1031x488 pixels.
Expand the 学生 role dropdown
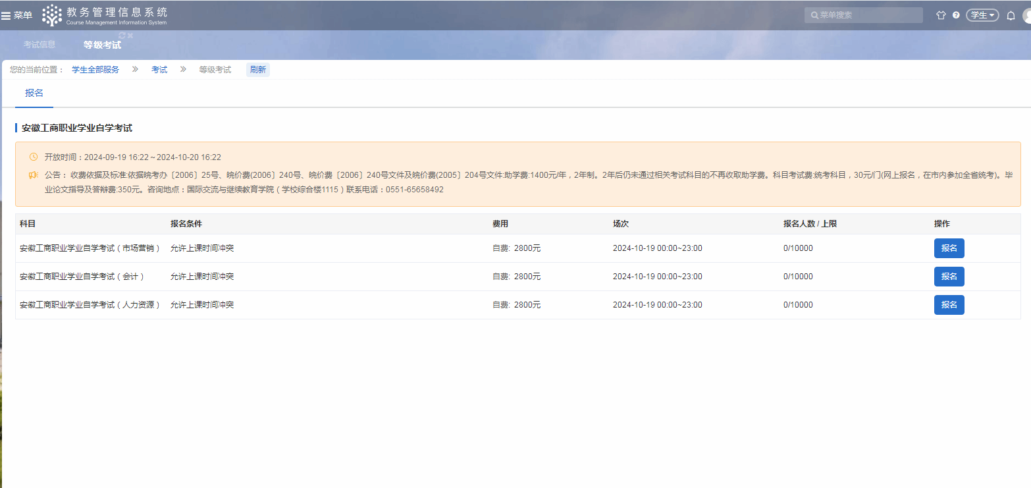click(982, 15)
